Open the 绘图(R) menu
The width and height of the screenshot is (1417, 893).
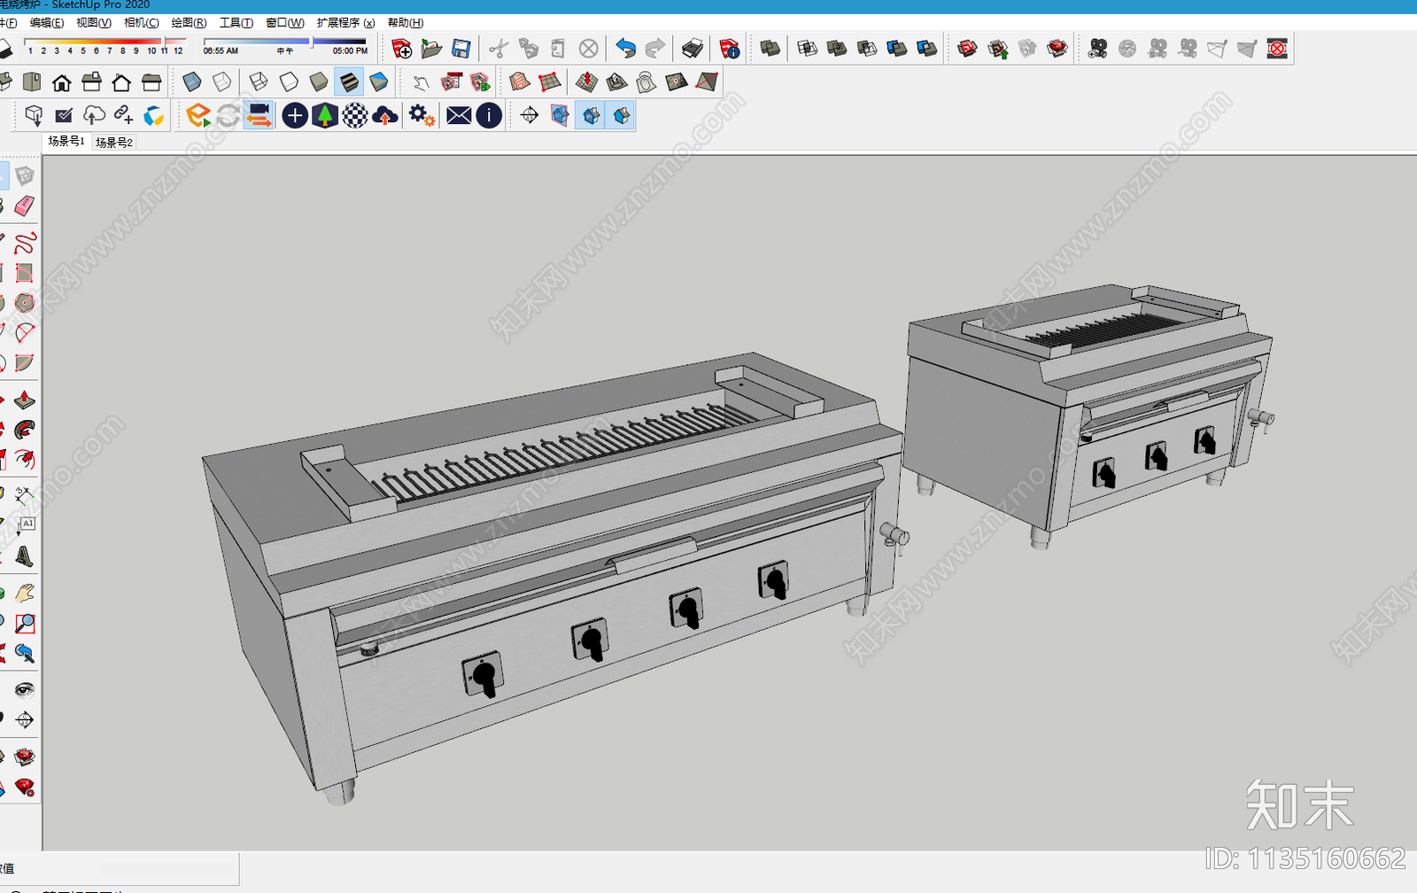[189, 22]
